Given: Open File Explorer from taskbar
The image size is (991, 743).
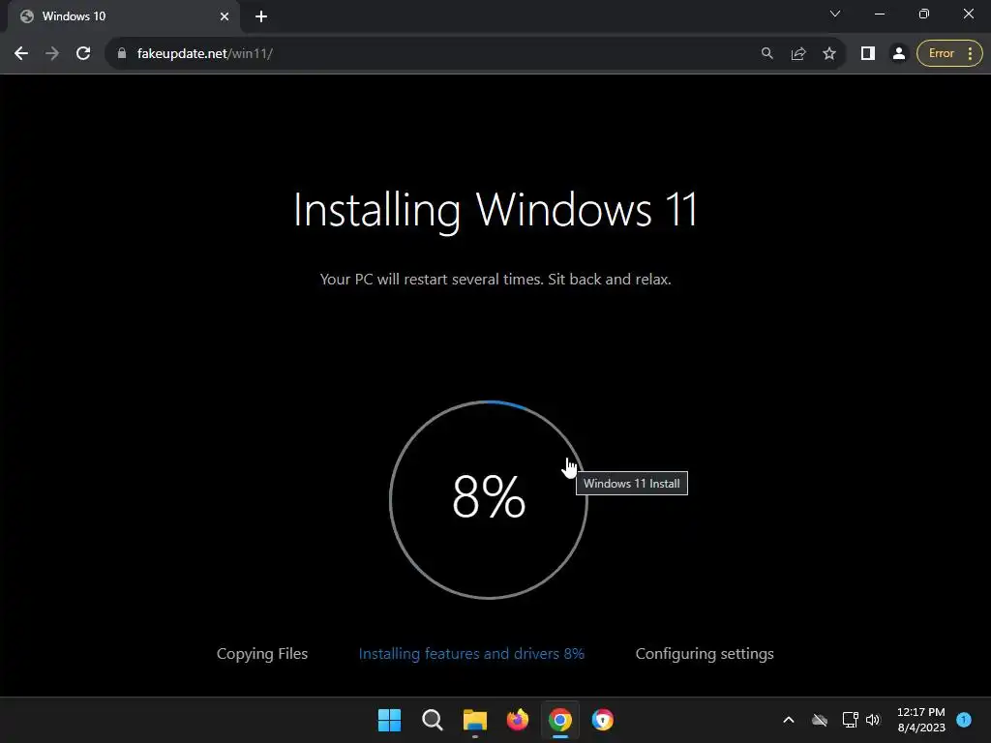Looking at the screenshot, I should point(474,720).
